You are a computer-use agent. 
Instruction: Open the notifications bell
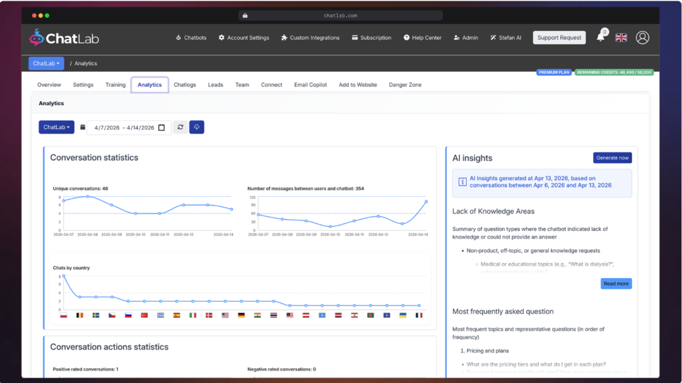tap(601, 37)
